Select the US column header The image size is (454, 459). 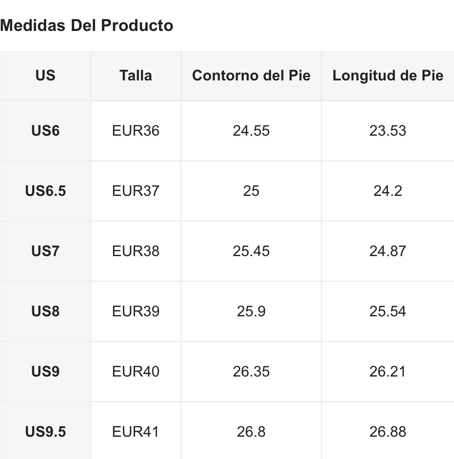tap(45, 75)
